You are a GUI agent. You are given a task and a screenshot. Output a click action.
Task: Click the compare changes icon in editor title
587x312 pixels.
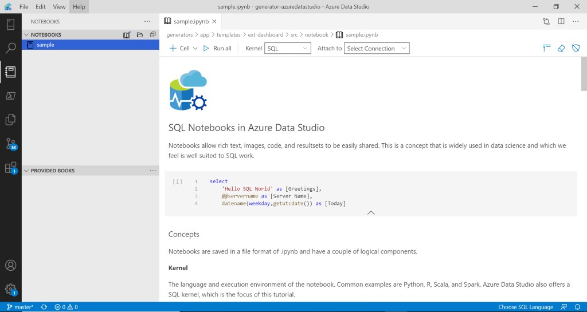pos(546,21)
